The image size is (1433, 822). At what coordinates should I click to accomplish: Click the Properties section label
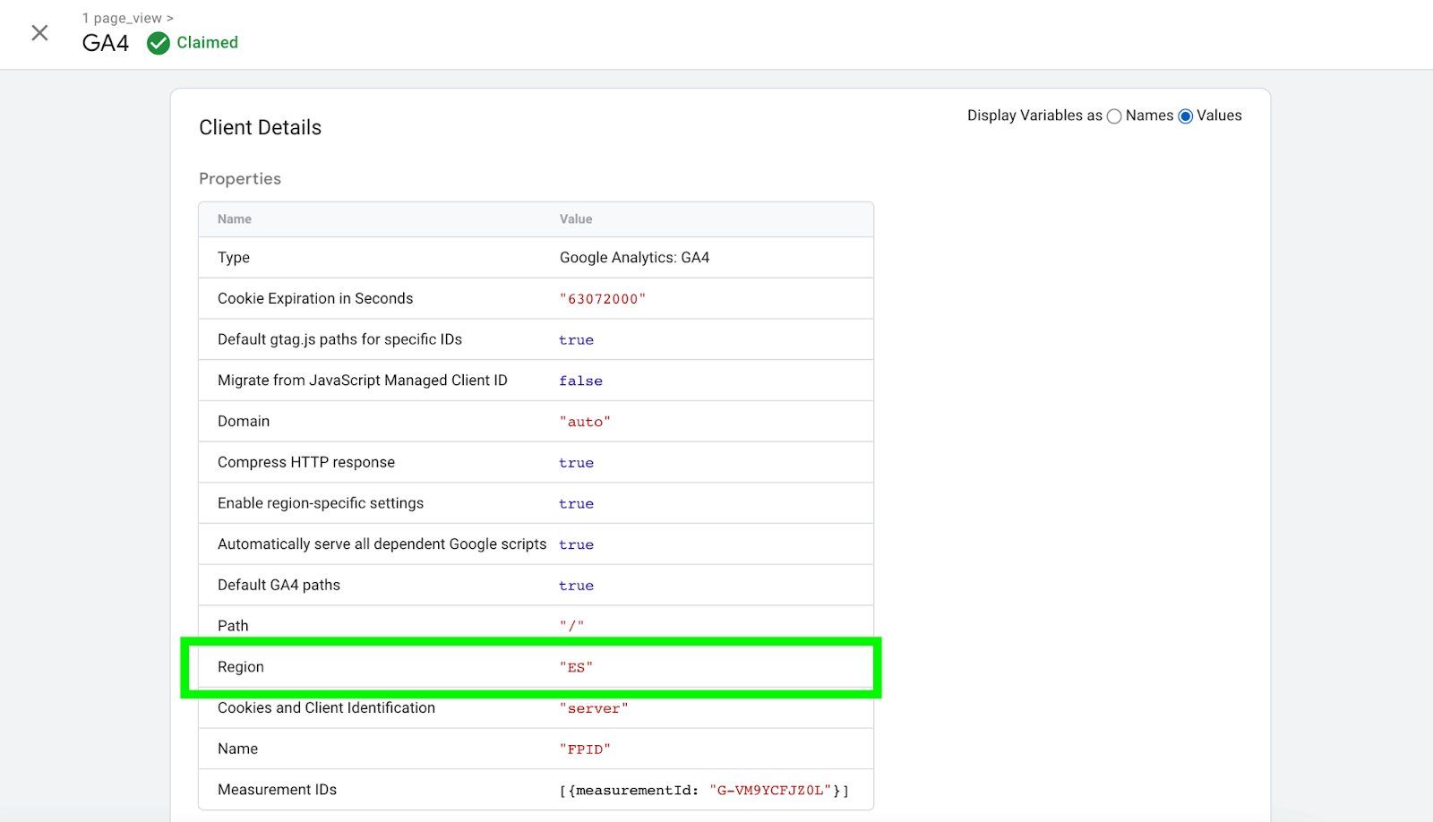(x=240, y=178)
